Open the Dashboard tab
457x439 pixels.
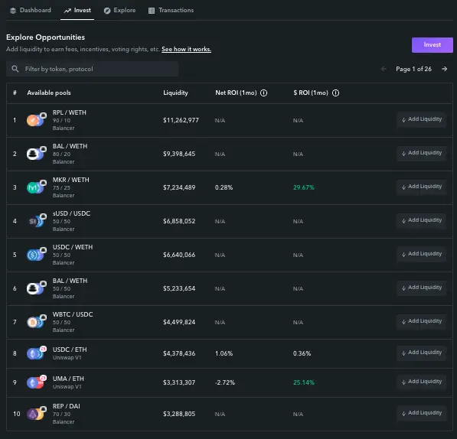pos(31,11)
